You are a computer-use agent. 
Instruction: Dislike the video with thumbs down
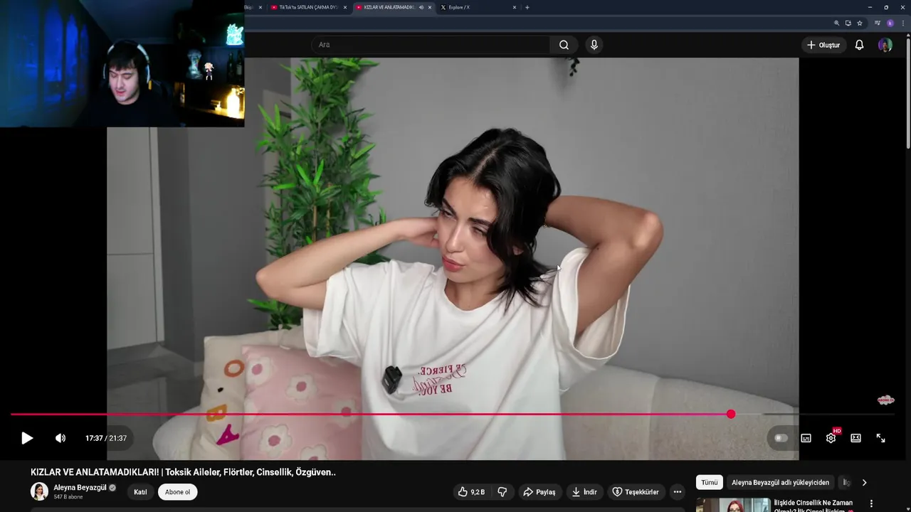pos(502,492)
